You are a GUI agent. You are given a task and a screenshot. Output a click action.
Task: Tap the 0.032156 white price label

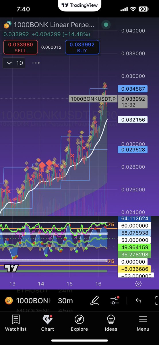[x=133, y=120]
